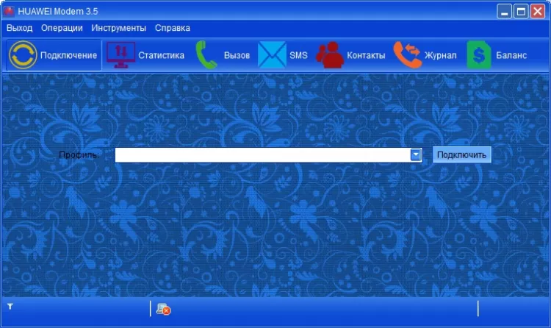The image size is (551, 328).
Task: Open the Операции menu
Action: pyautogui.click(x=62, y=28)
